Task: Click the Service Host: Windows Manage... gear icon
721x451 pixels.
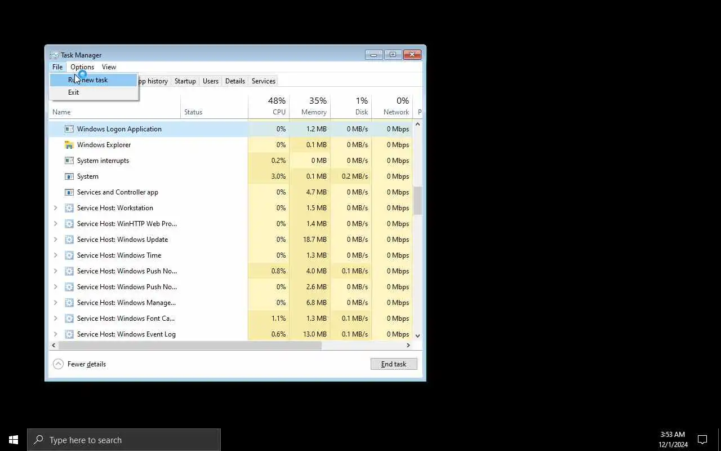Action: click(x=69, y=303)
